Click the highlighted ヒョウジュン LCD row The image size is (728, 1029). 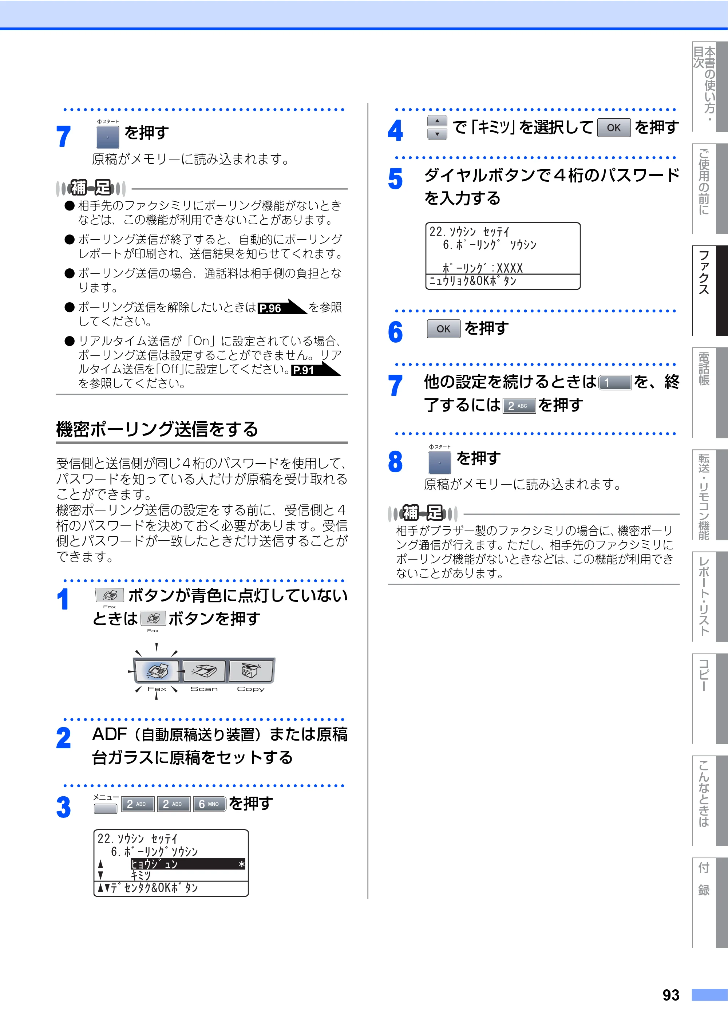pos(188,864)
